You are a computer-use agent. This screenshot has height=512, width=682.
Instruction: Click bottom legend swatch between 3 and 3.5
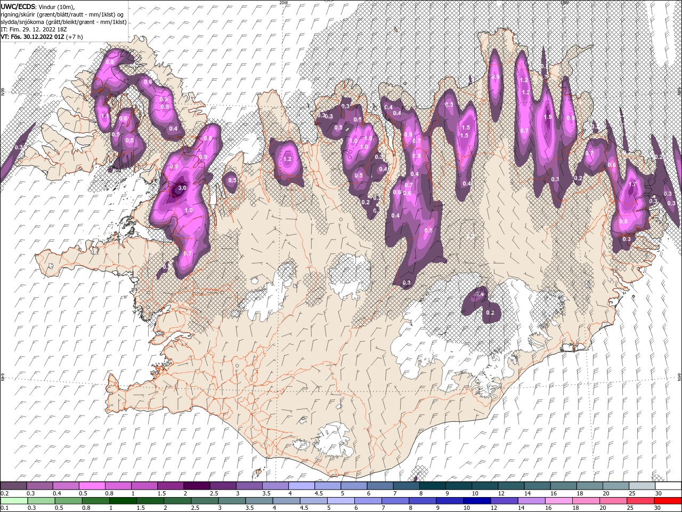coord(232,501)
